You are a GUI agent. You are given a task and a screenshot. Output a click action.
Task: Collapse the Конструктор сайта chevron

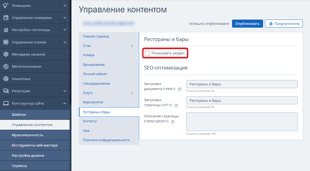point(65,103)
